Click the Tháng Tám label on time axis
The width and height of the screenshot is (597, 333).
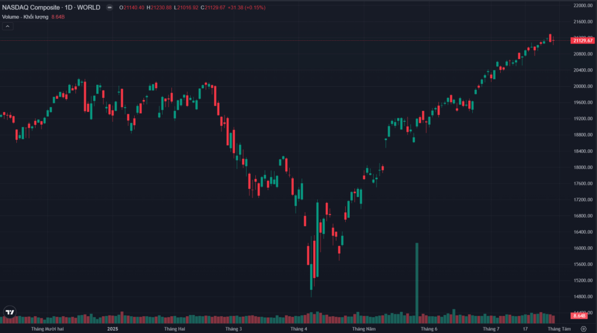click(x=559, y=330)
